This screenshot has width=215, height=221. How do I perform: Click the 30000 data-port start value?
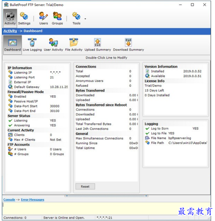click(x=55, y=106)
